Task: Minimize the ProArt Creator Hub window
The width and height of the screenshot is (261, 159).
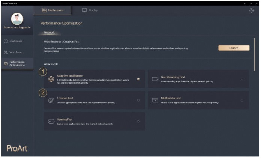Action: point(244,3)
